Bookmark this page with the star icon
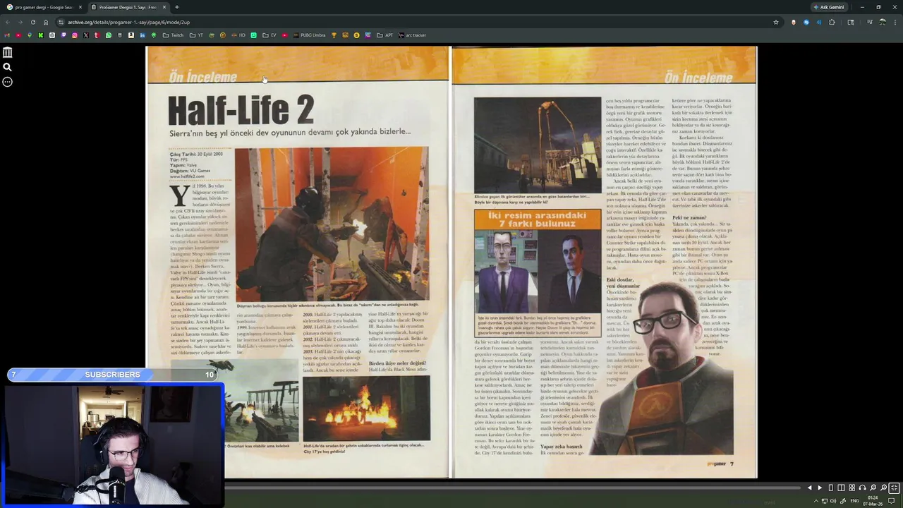The image size is (903, 508). click(776, 22)
